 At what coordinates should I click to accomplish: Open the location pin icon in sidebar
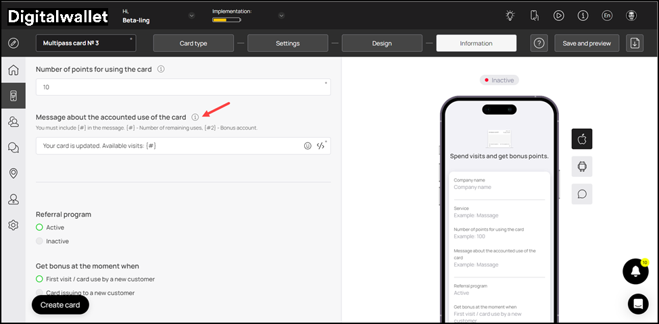click(x=14, y=173)
